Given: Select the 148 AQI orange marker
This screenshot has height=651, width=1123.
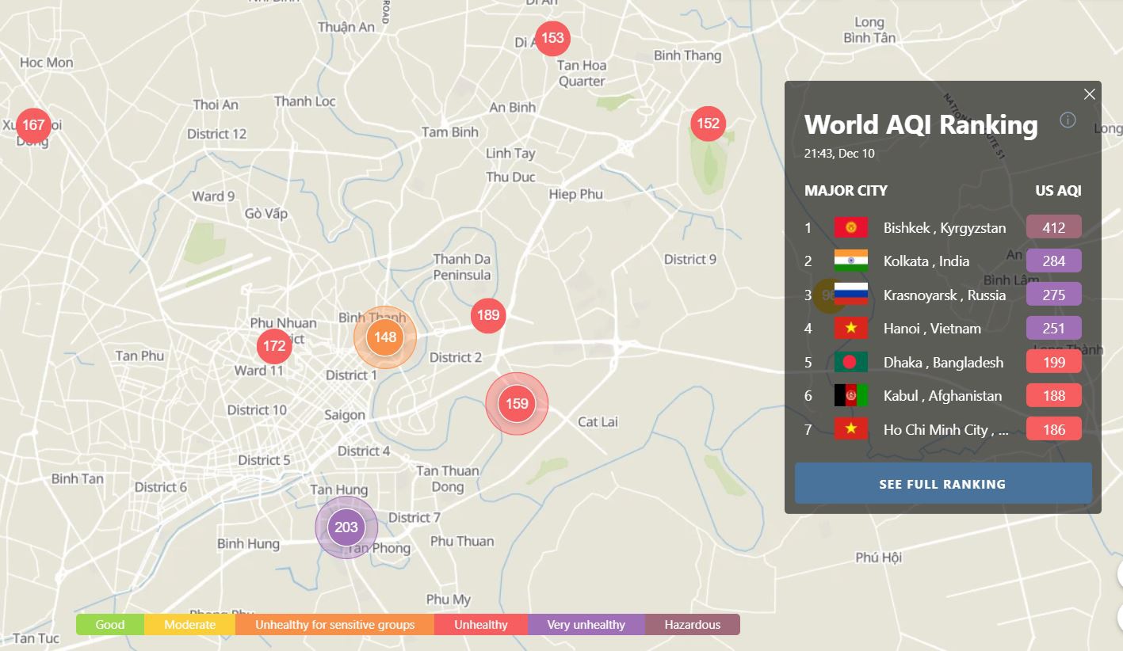Looking at the screenshot, I should pyautogui.click(x=385, y=337).
